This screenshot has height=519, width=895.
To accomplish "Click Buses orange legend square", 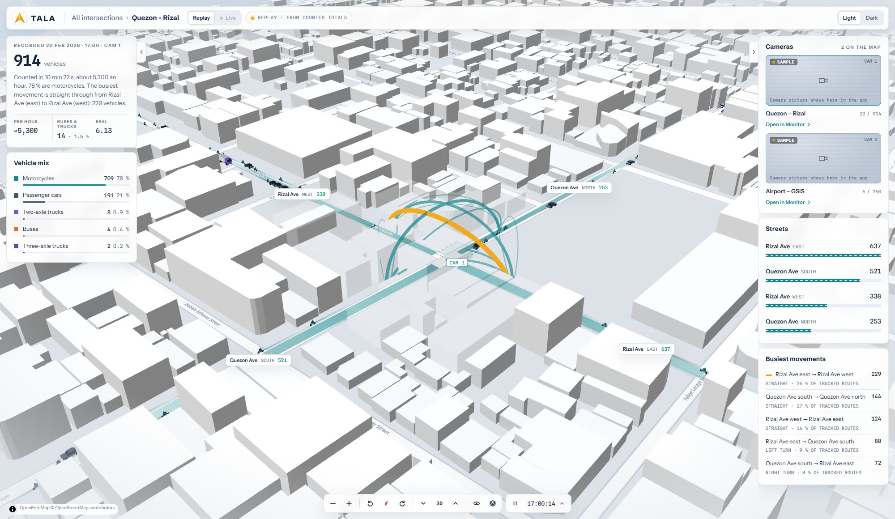I will coord(16,229).
